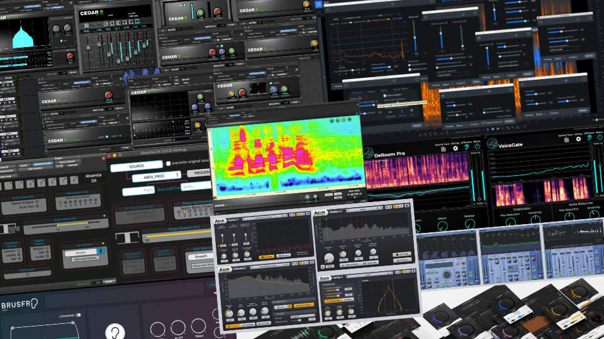The width and height of the screenshot is (604, 339).
Task: Click DeRoom Pro Spectral Focus icon
Action: point(443,149)
